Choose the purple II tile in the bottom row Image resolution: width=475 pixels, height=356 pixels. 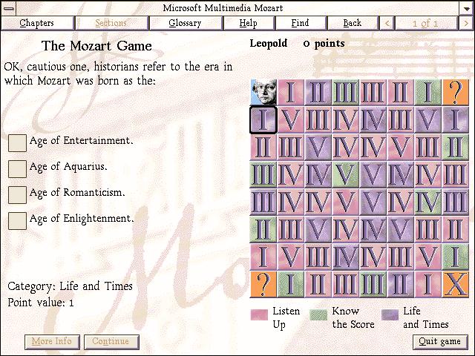pos(401,284)
